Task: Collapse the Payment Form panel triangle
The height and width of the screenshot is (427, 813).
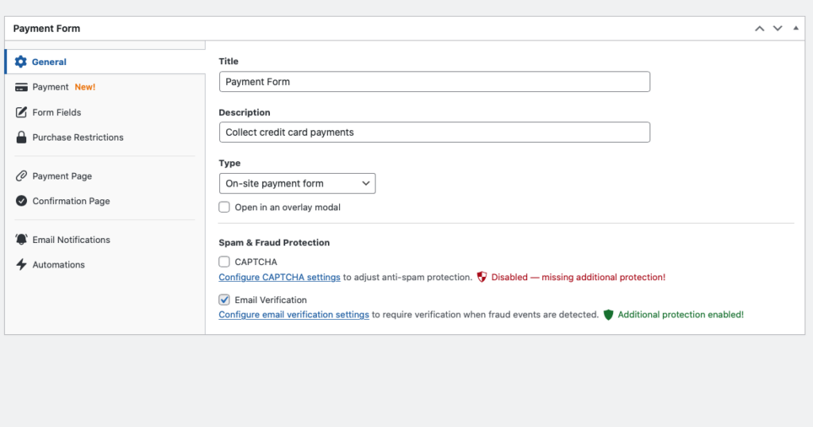Action: [x=796, y=29]
